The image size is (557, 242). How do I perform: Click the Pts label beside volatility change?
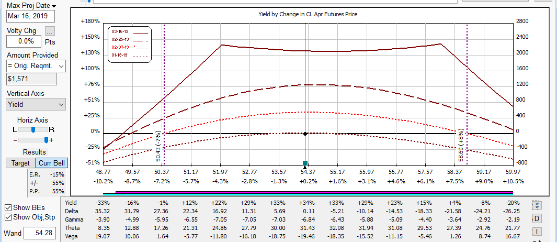click(x=50, y=42)
